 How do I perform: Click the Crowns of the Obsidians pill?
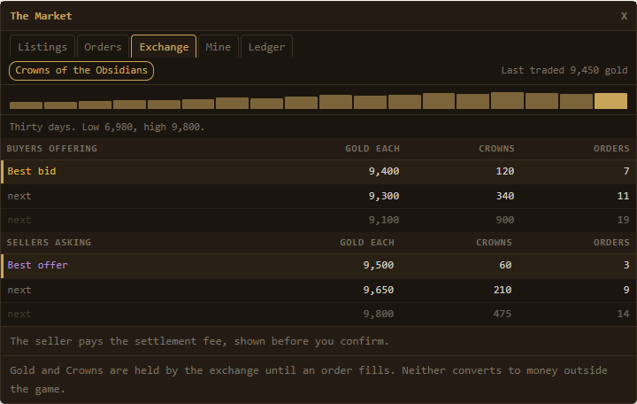[81, 70]
